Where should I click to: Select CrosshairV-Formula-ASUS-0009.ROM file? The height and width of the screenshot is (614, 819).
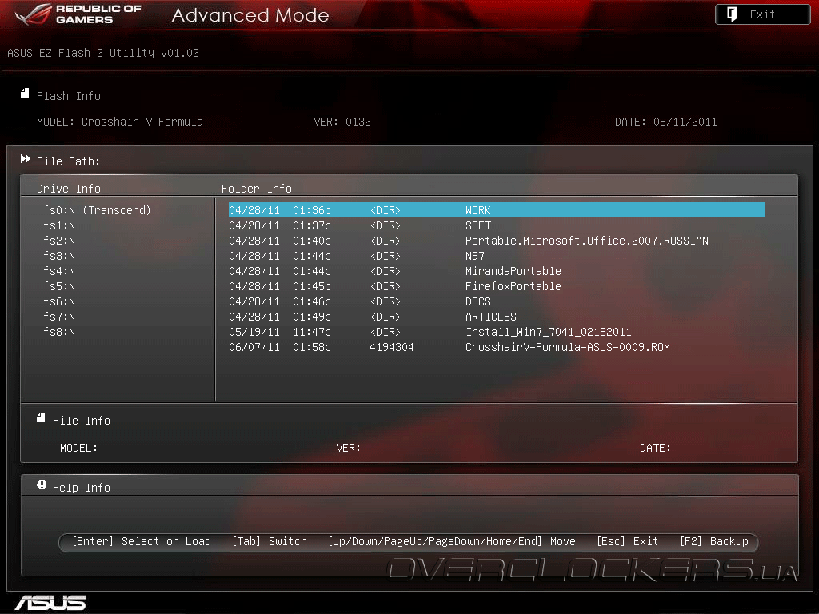496,347
